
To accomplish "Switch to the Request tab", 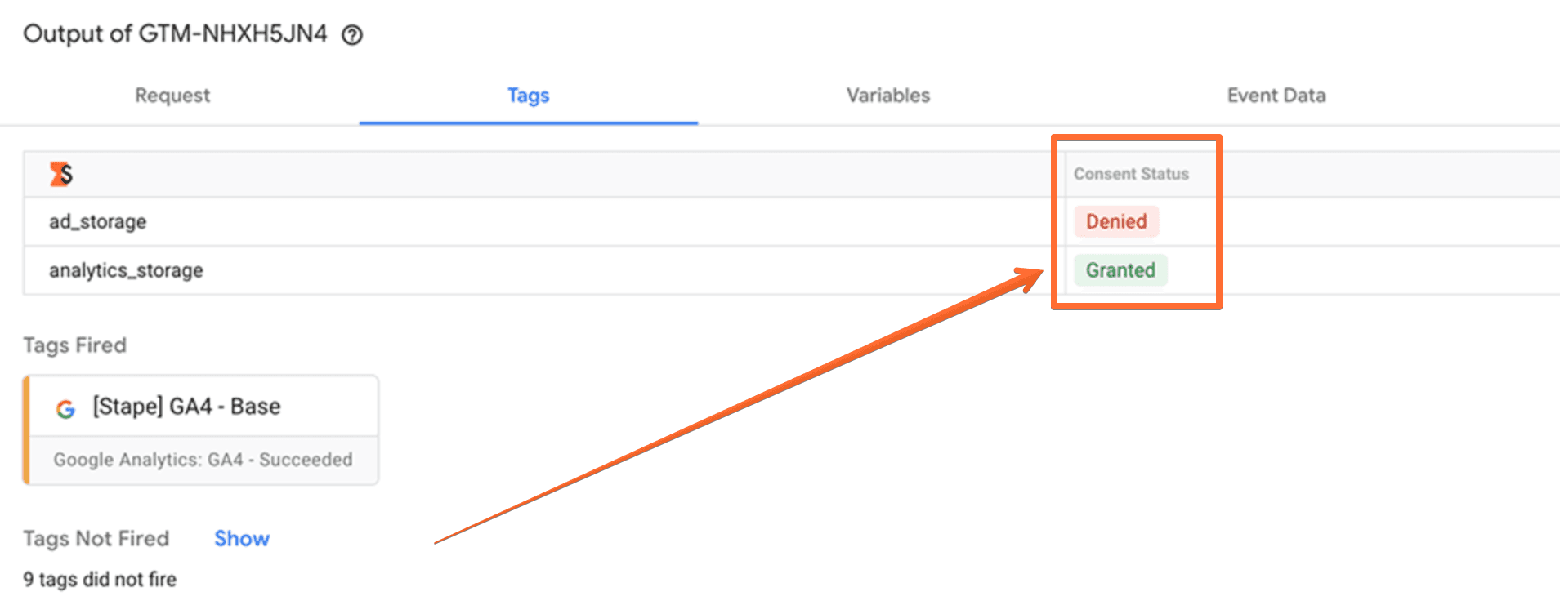I will [172, 96].
